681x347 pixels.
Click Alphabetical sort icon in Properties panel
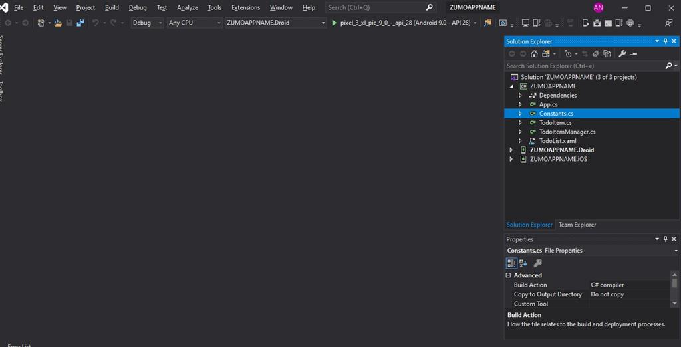pos(523,263)
